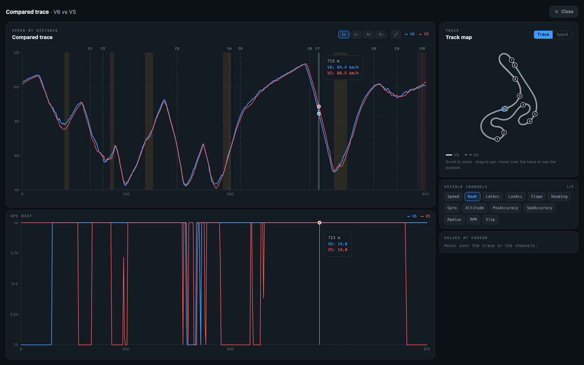584x365 pixels.
Task: Toggle the Speed channel
Action: 453,196
